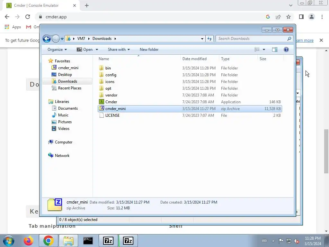Open recent locations dropdown beside navigation arrows
The height and width of the screenshot is (247, 329).
62,39
